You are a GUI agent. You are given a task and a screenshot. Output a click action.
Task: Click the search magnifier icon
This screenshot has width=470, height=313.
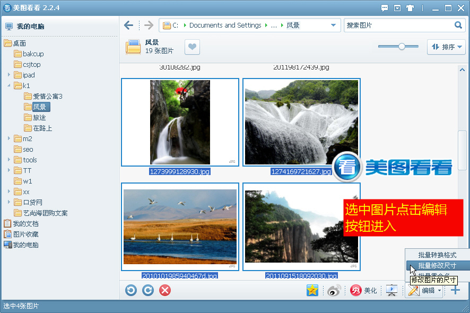point(458,25)
